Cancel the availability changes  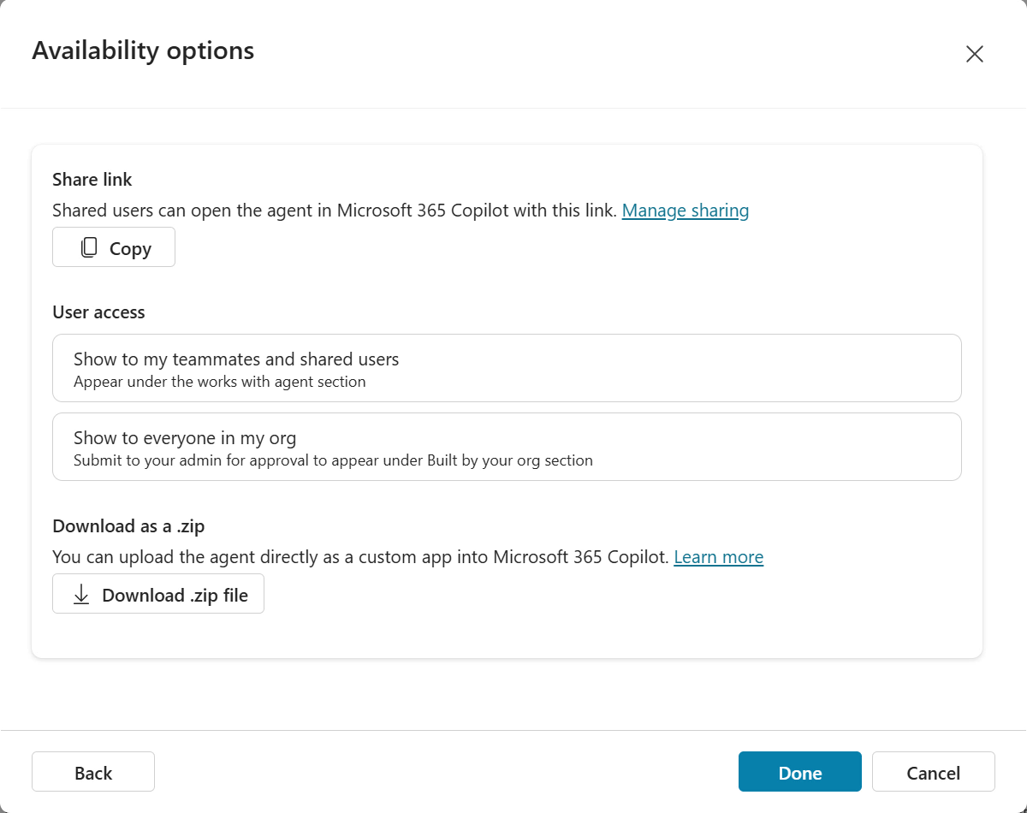933,771
